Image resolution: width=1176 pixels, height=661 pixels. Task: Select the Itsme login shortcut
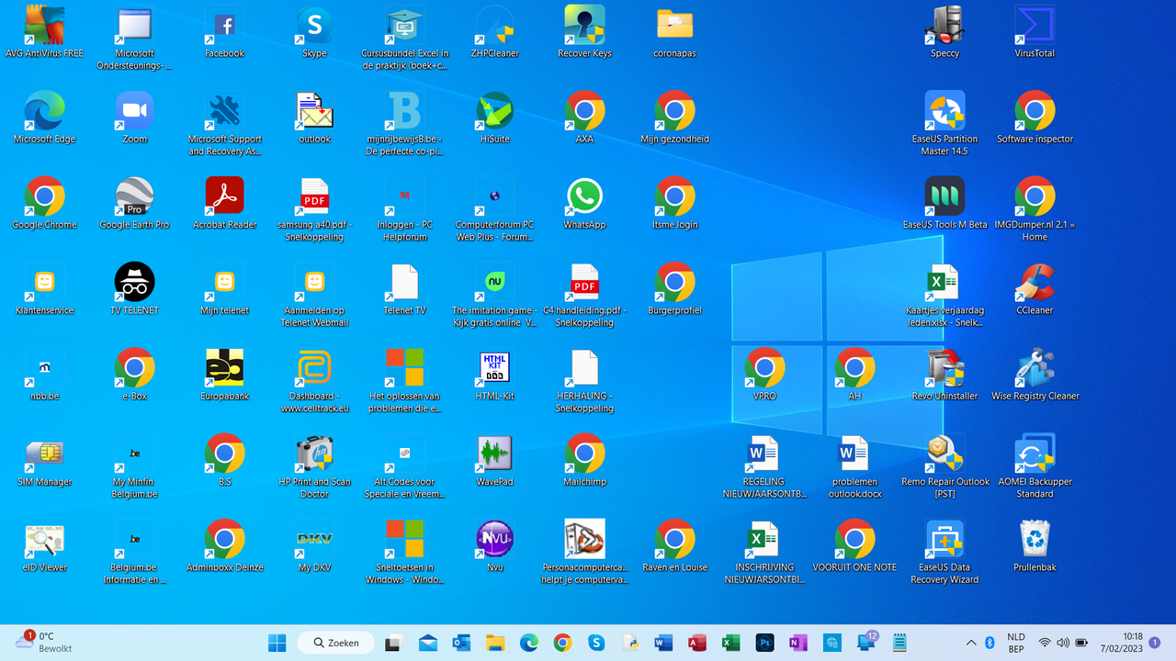click(674, 203)
